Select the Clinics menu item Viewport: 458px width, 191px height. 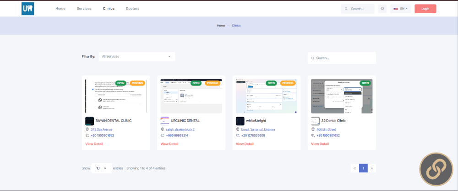tap(109, 9)
